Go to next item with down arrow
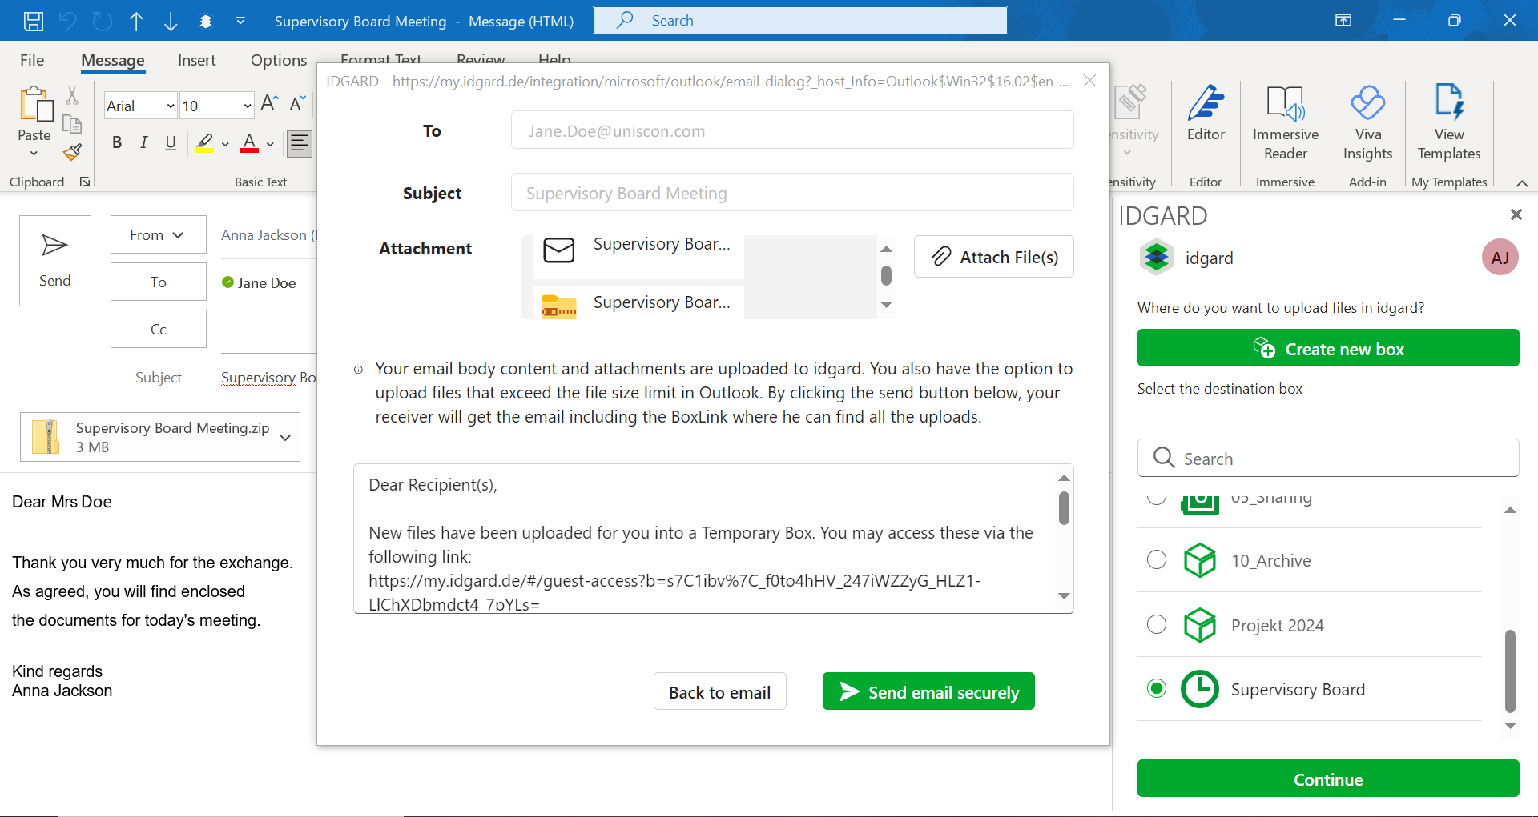This screenshot has height=817, width=1538. 171,21
